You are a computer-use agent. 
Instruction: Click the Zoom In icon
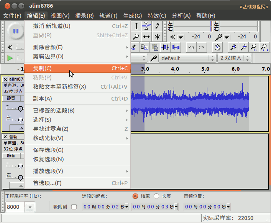(x=233, y=47)
